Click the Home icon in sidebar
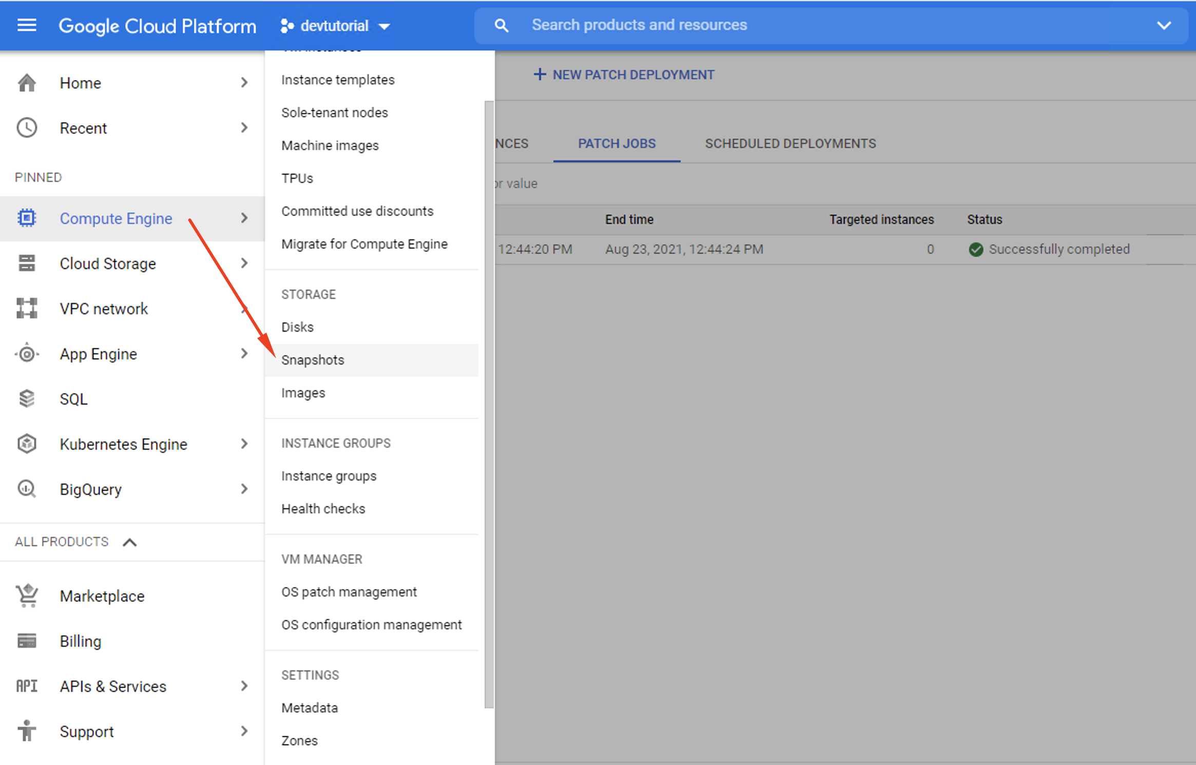 [27, 83]
